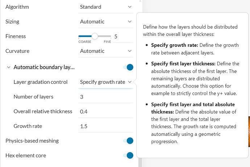This screenshot has width=250, height=167.
Task: Disable the Automatic boundary layers toggle
Action: 128,67
